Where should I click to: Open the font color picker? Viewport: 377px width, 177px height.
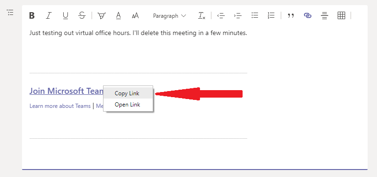(x=118, y=16)
